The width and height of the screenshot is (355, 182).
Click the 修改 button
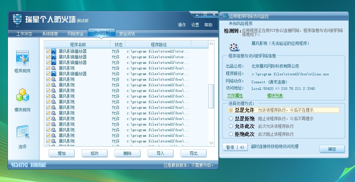coord(94,154)
